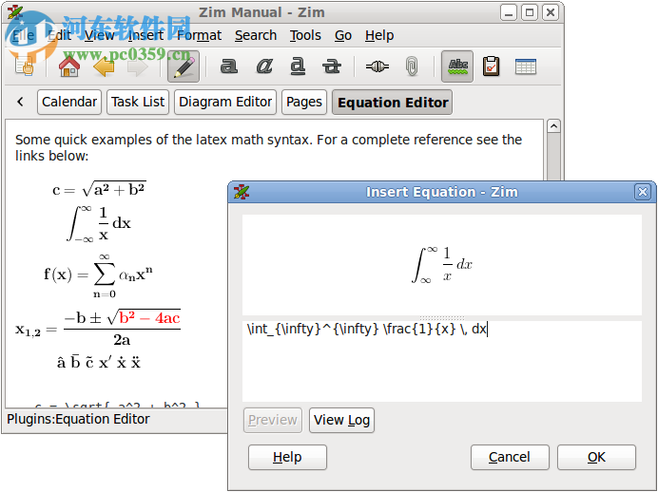Switch to the Task List path button
This screenshot has height=492, width=658.
(138, 102)
